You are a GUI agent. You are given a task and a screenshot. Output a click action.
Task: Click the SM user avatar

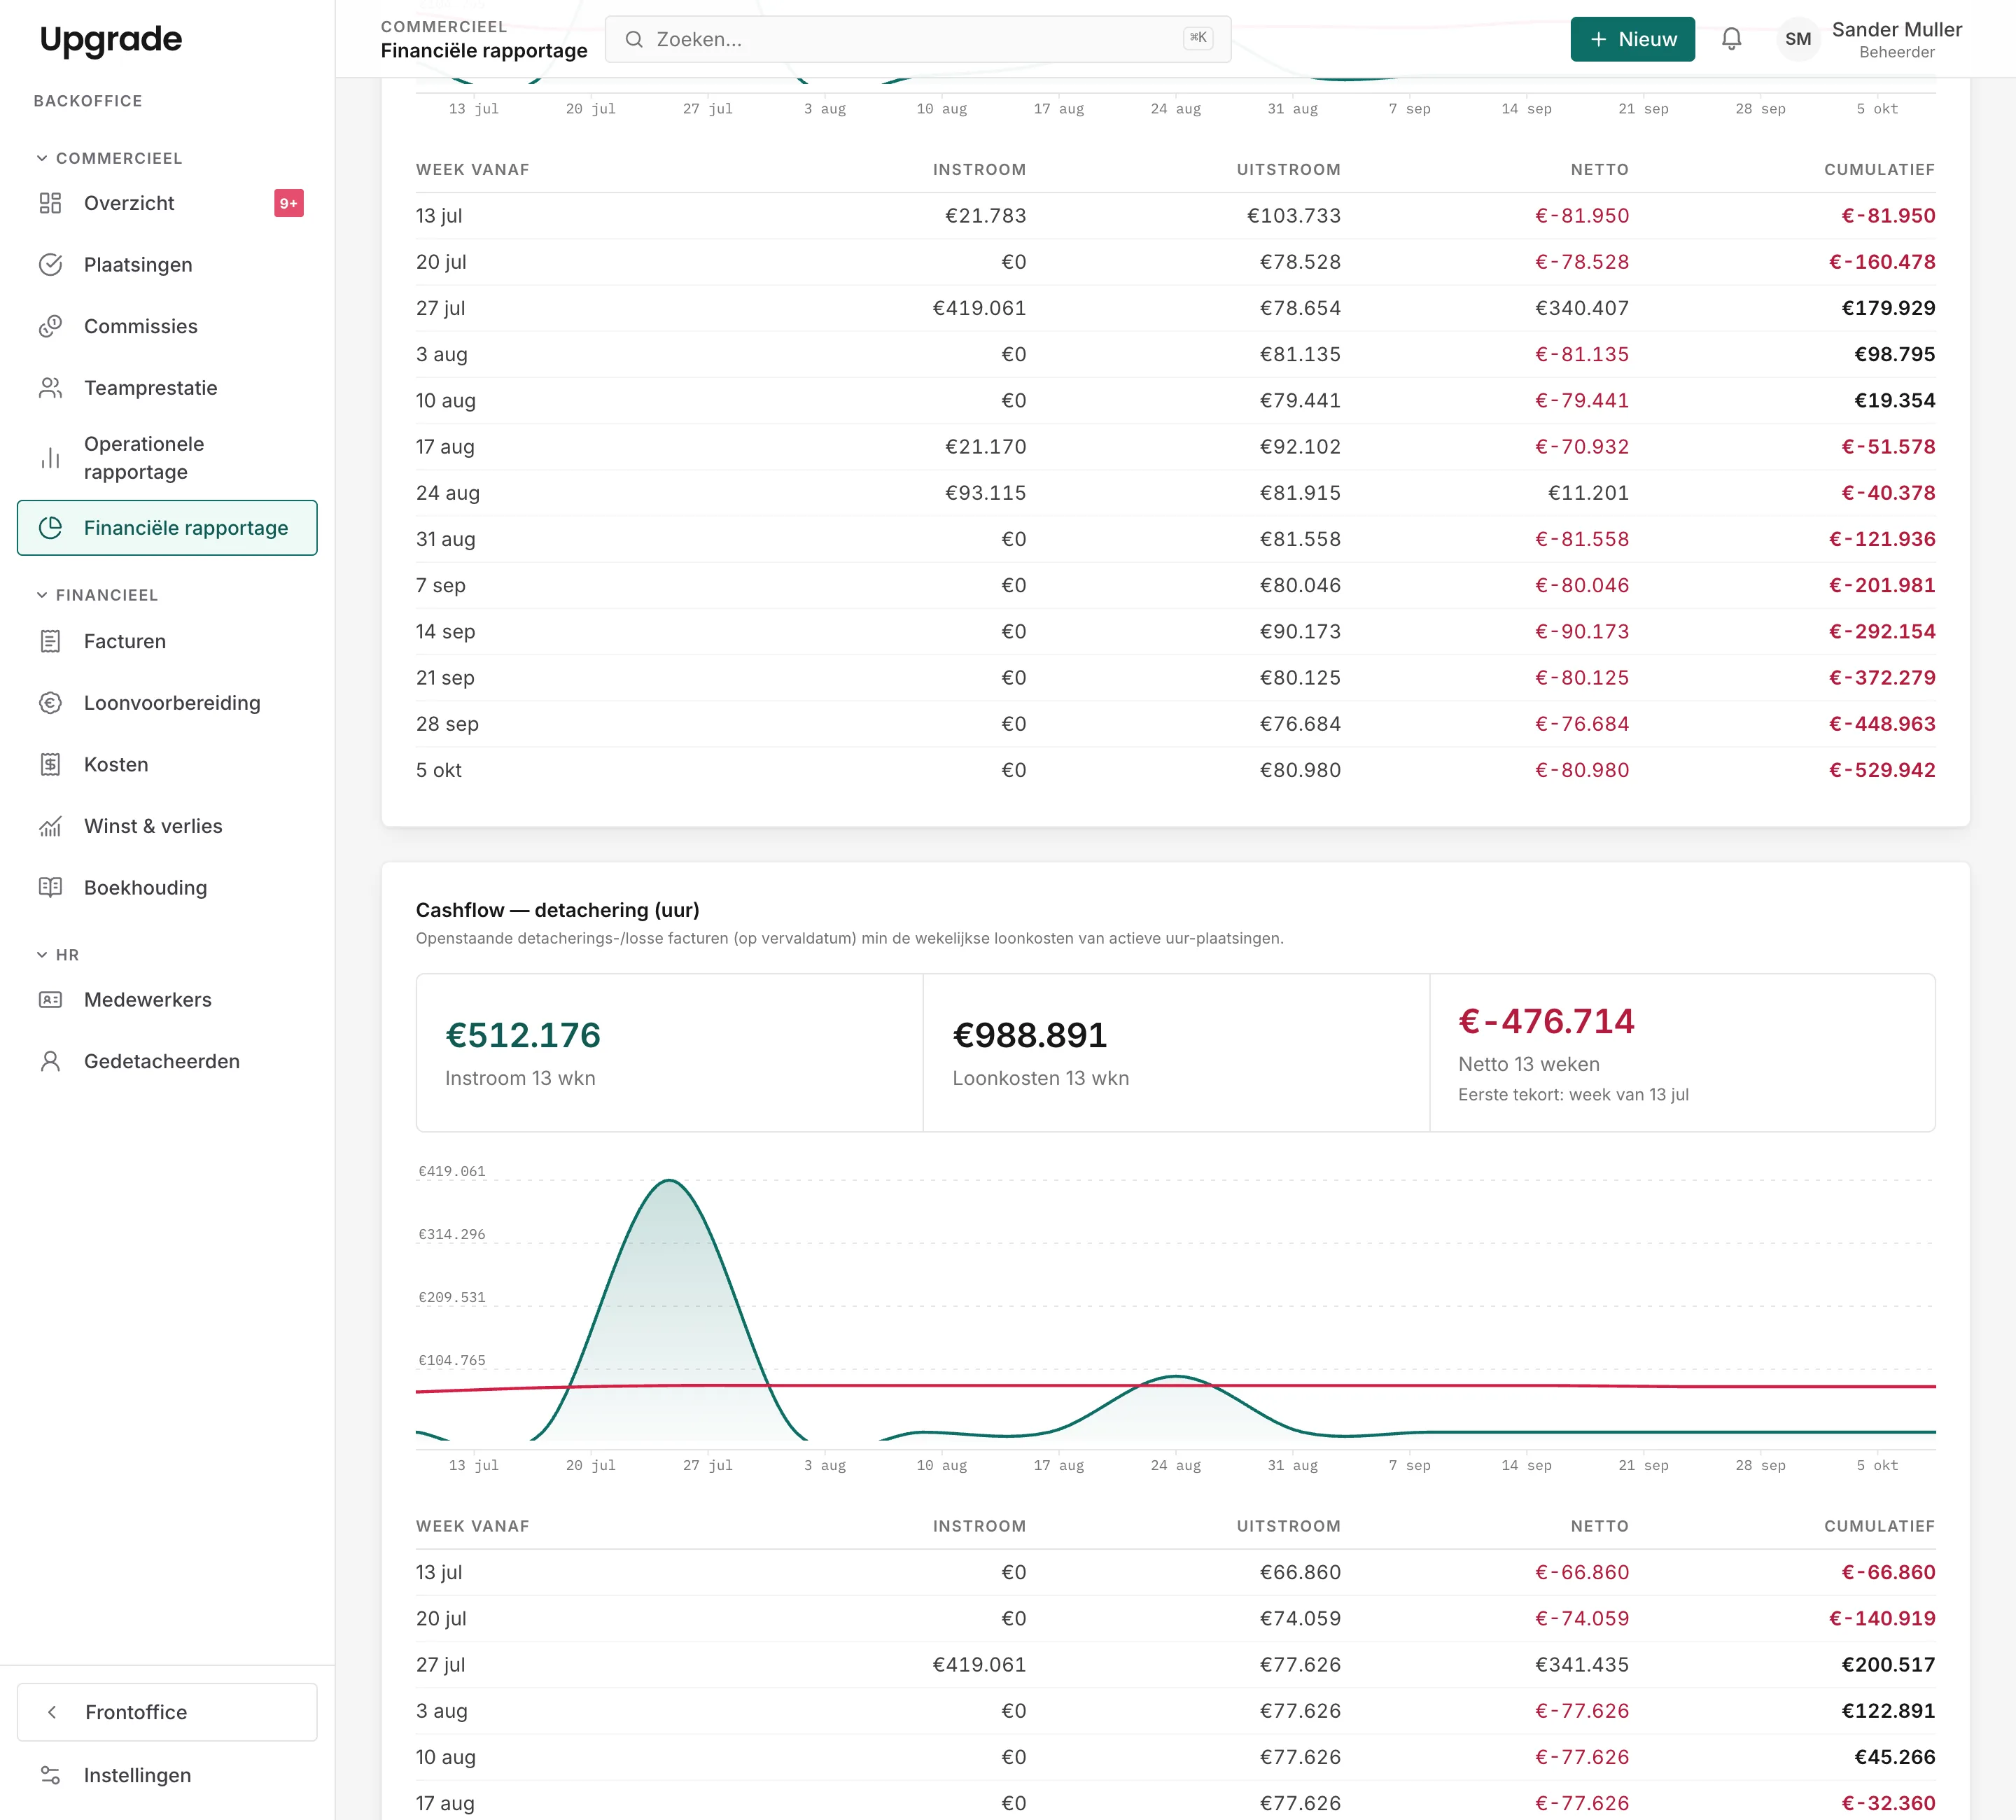[x=1798, y=39]
